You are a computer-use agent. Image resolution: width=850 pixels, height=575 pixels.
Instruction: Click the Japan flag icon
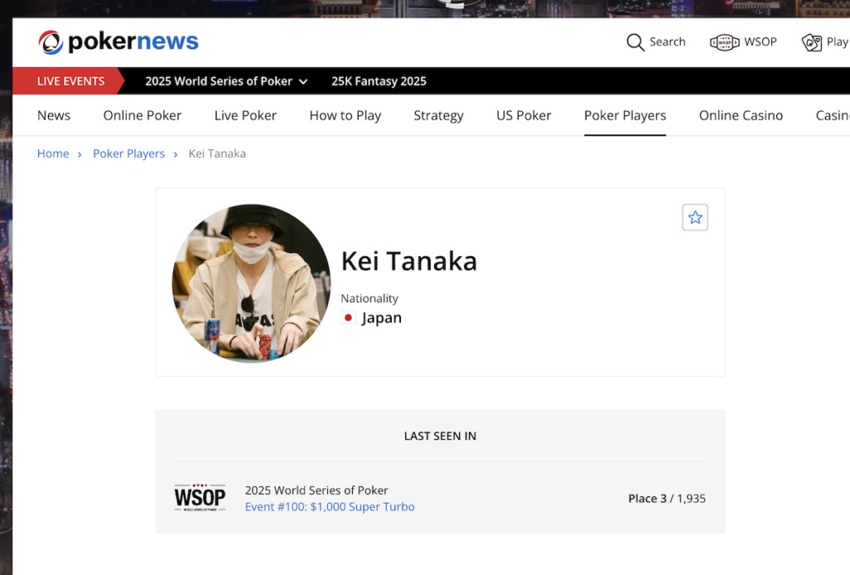pos(348,318)
